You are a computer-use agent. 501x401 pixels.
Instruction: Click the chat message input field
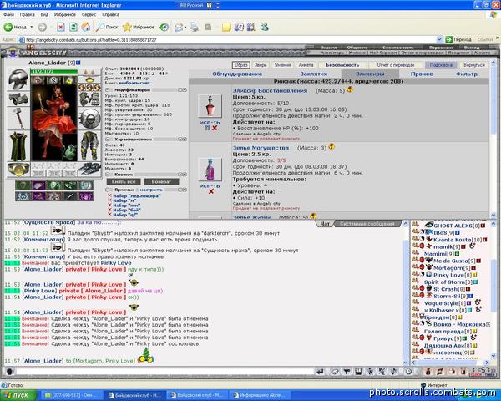coord(164,372)
